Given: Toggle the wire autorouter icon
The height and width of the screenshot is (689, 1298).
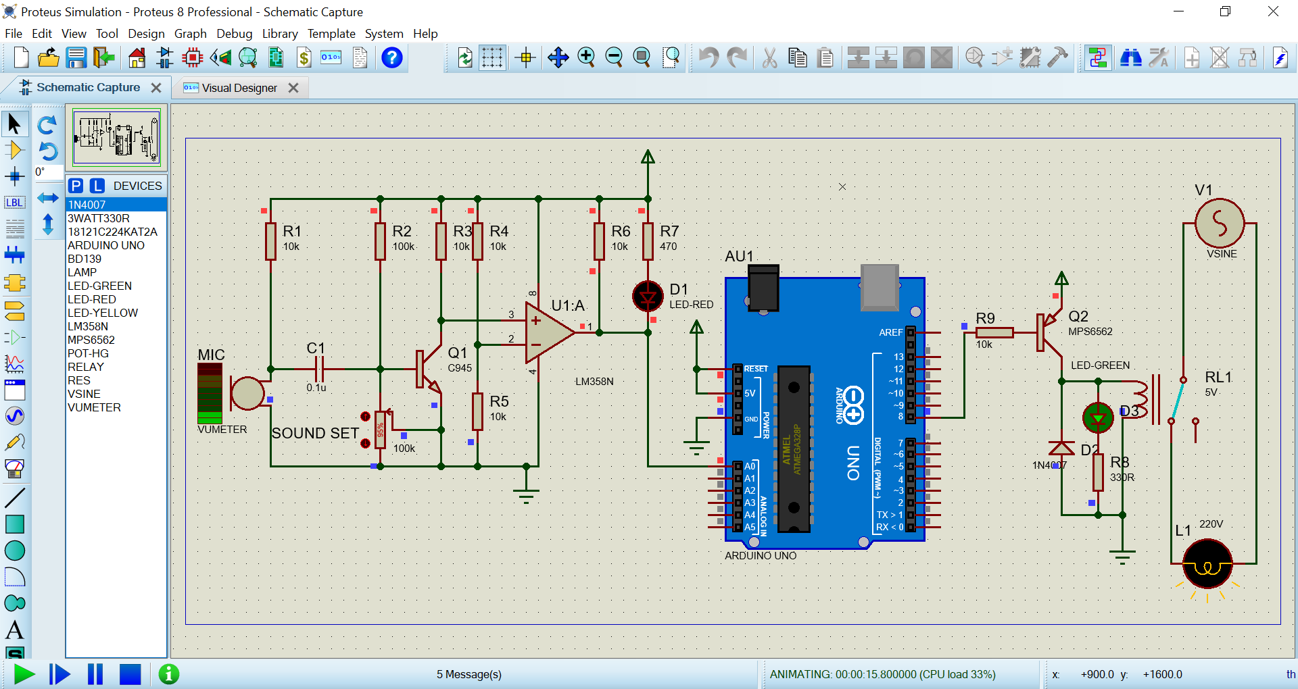Looking at the screenshot, I should point(1098,58).
